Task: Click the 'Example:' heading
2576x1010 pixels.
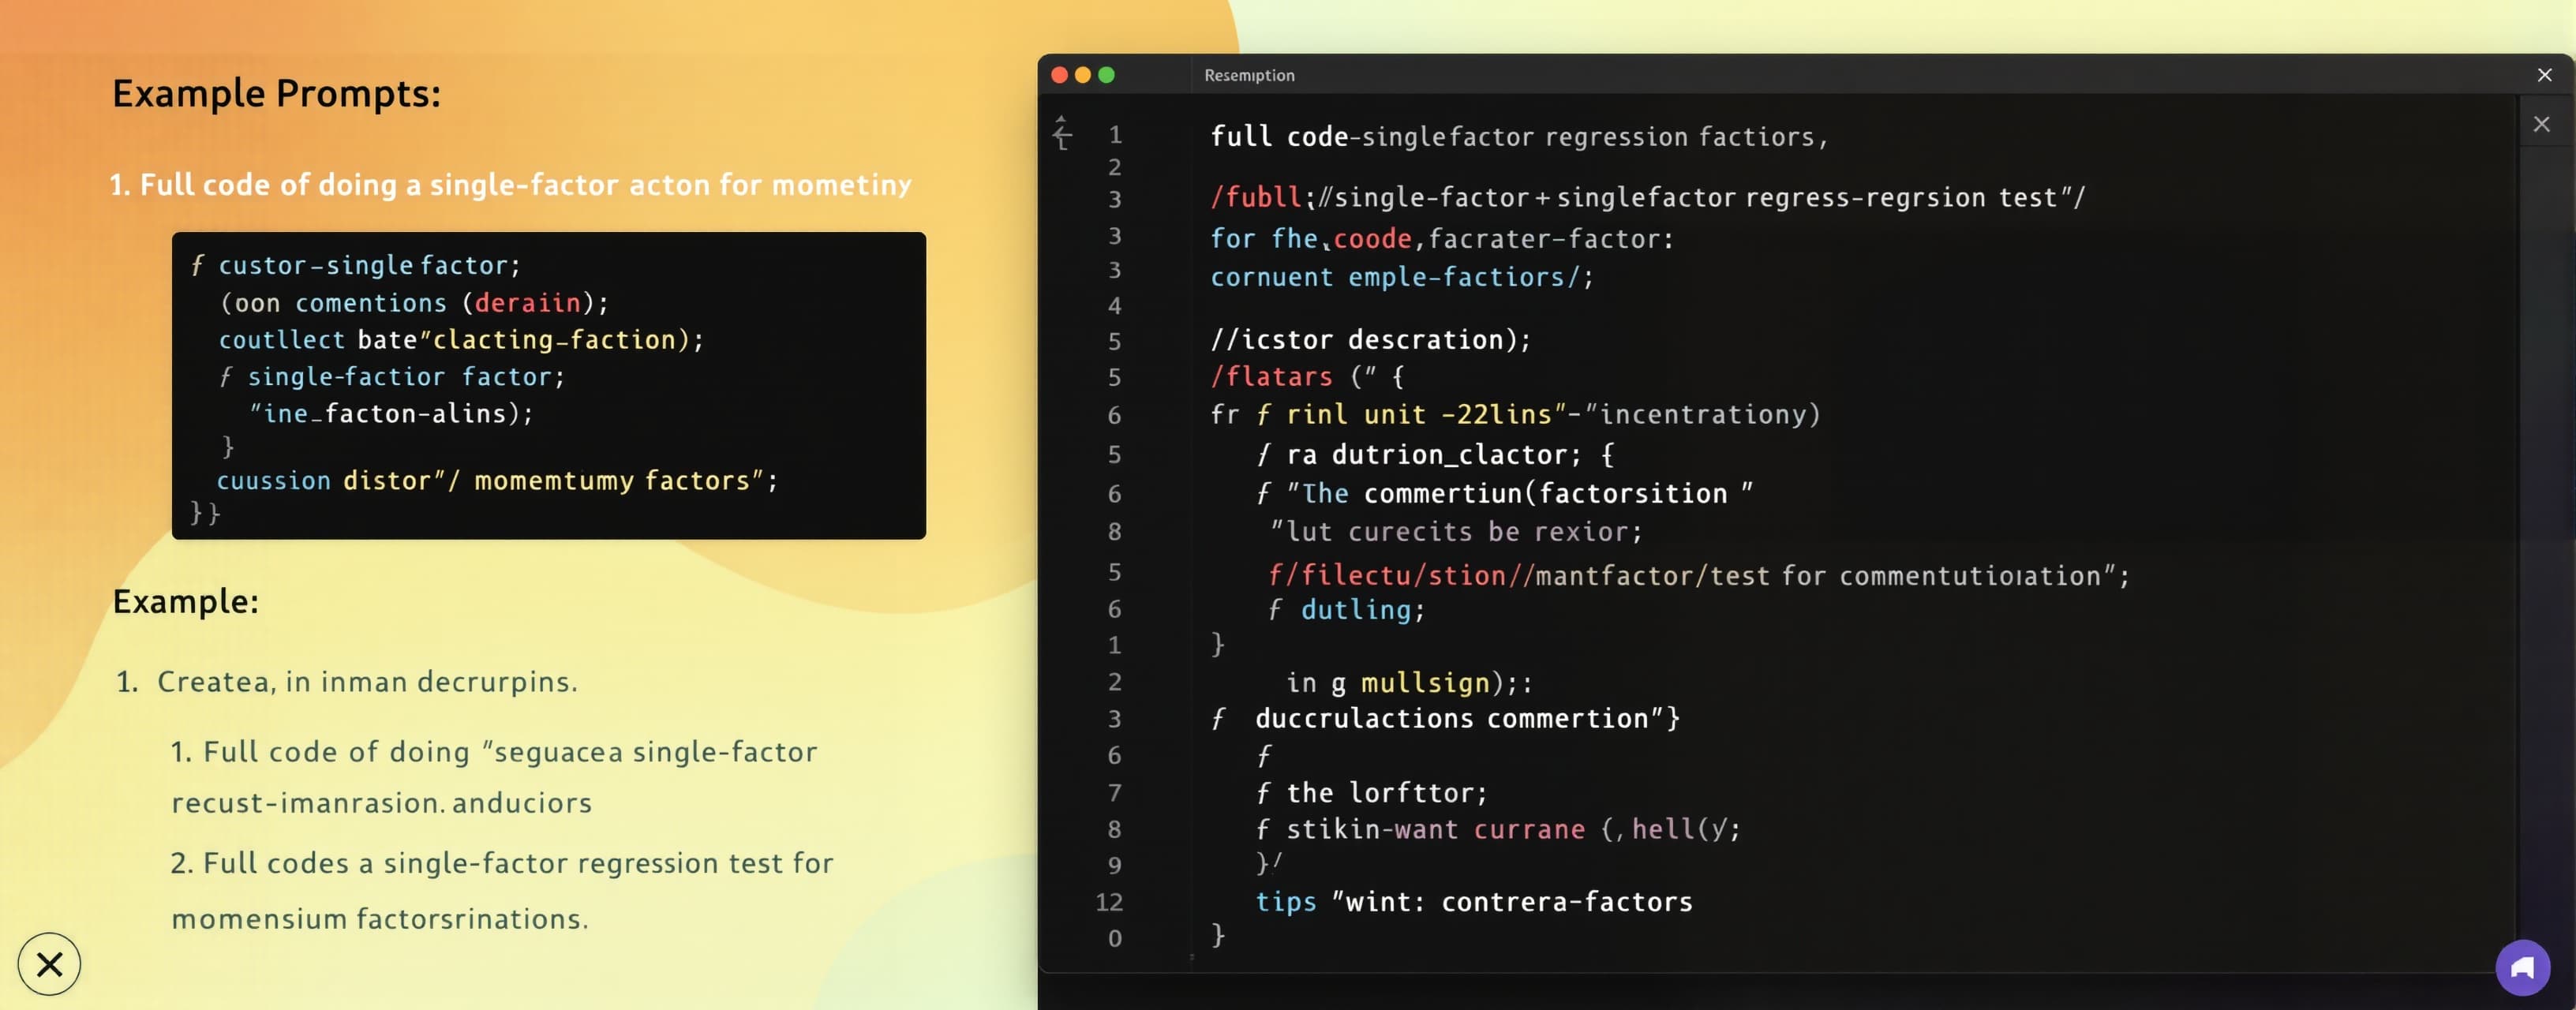Action: (x=185, y=602)
